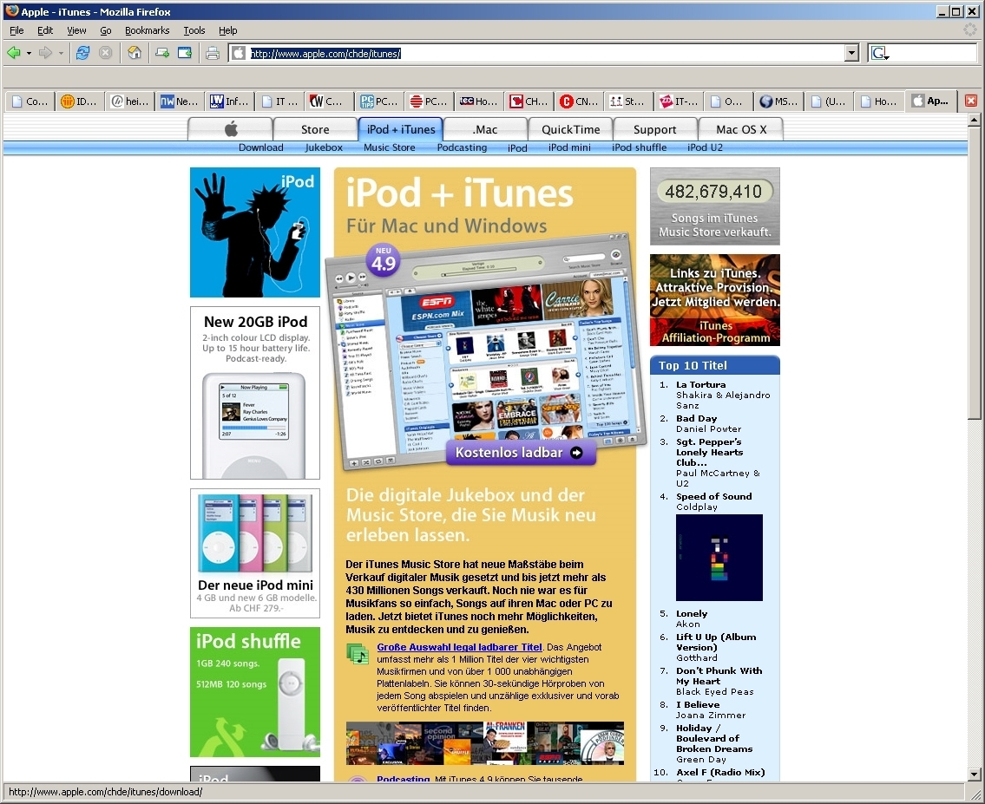Expand the address bar history dropdown

[851, 54]
